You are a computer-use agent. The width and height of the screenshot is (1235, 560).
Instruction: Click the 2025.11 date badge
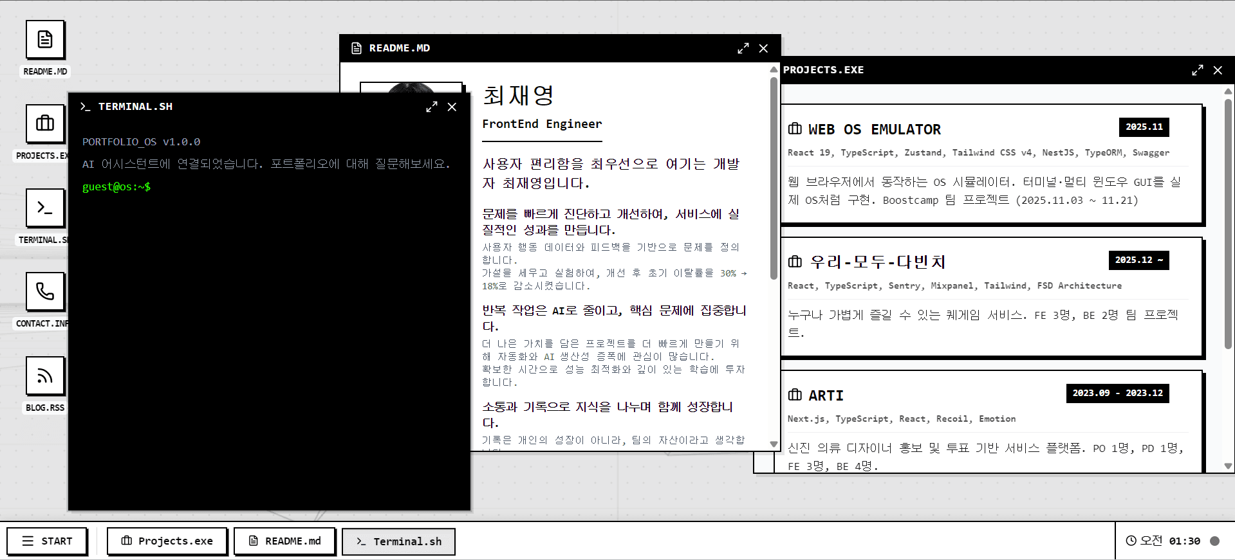[x=1144, y=127]
